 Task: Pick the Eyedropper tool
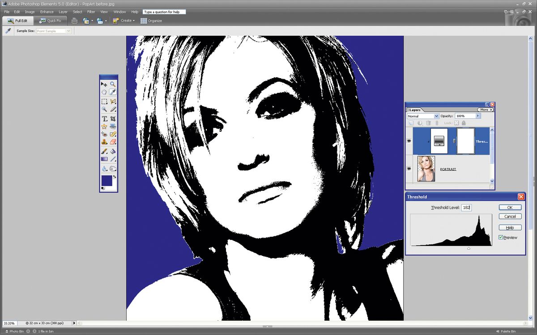pyautogui.click(x=112, y=92)
